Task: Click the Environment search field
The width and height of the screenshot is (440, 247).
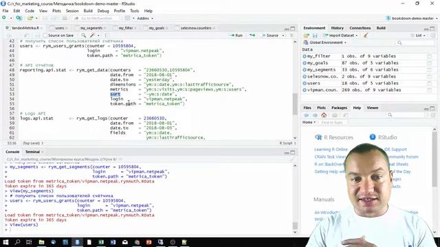Action: pyautogui.click(x=415, y=43)
